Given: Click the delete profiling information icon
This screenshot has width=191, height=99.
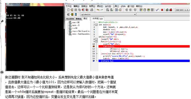Looking at the screenshot, I should point(171,10).
